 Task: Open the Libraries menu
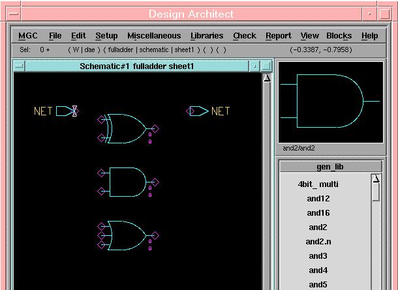[x=207, y=36]
